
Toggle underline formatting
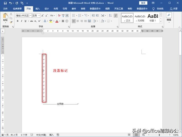pos(25,21)
